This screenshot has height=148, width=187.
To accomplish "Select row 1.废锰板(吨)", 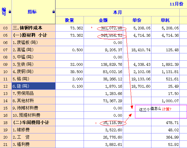I will pos(34,42).
